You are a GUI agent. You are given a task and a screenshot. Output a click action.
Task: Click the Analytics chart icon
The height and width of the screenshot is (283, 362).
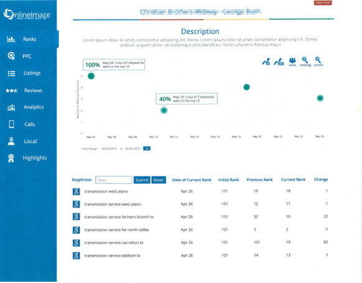[11, 108]
